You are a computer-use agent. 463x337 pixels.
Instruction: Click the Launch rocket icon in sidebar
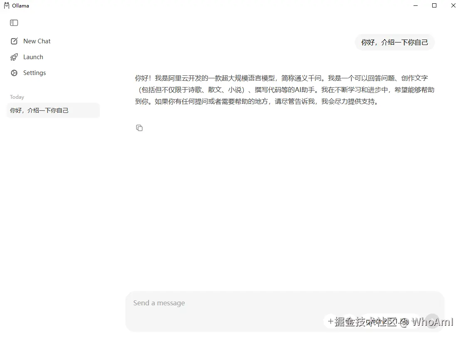(14, 57)
